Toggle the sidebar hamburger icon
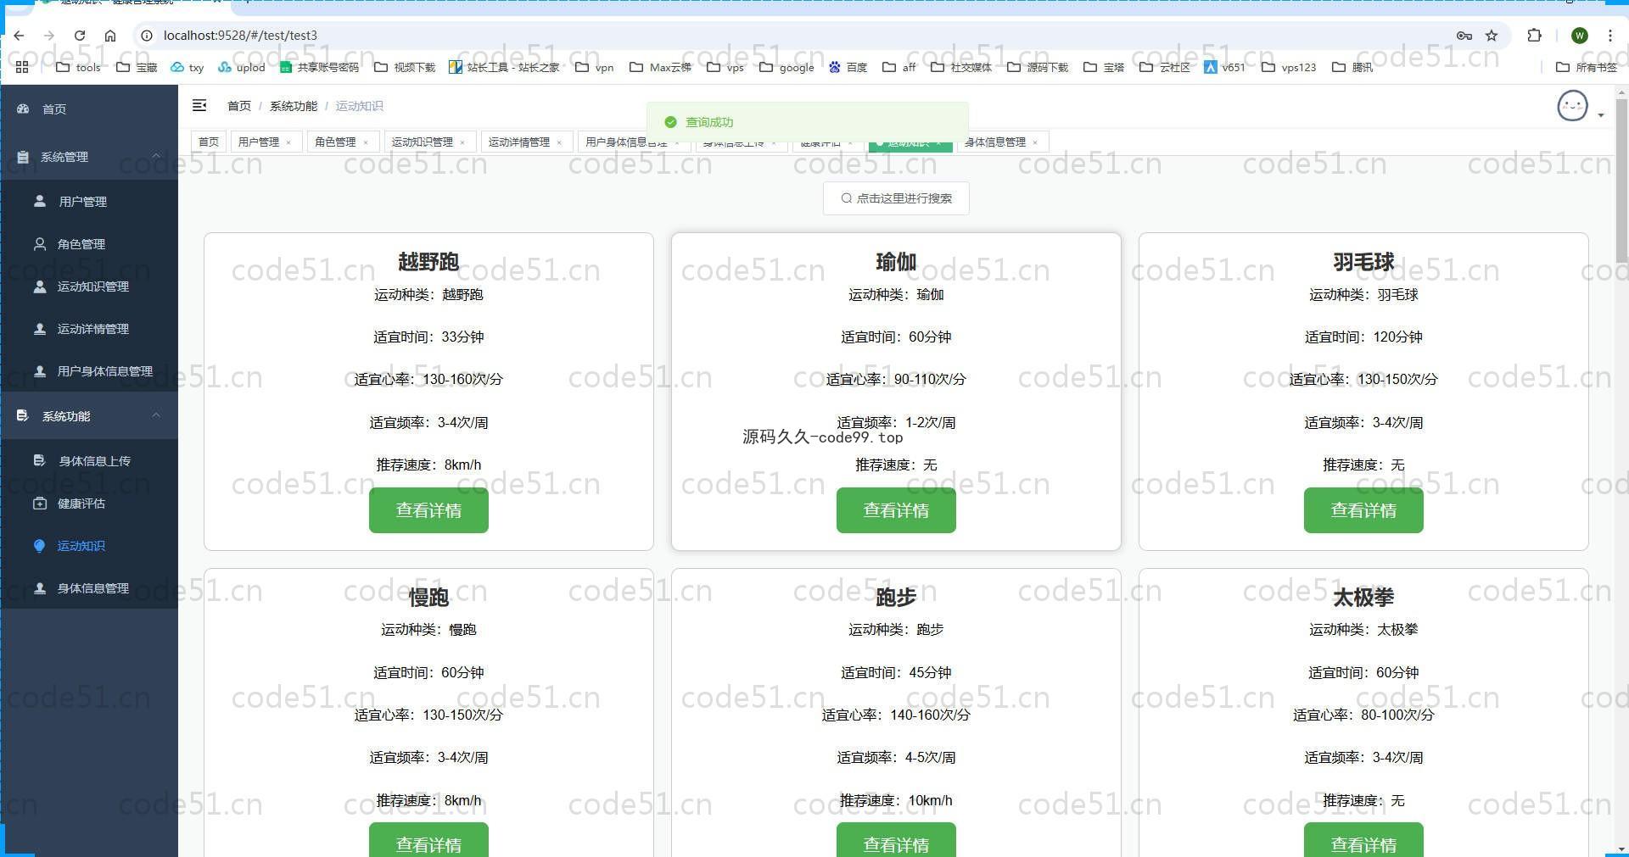Image resolution: width=1629 pixels, height=857 pixels. point(199,105)
